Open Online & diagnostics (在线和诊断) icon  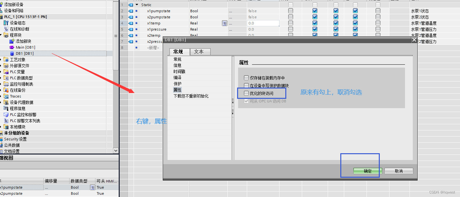pos(6,29)
